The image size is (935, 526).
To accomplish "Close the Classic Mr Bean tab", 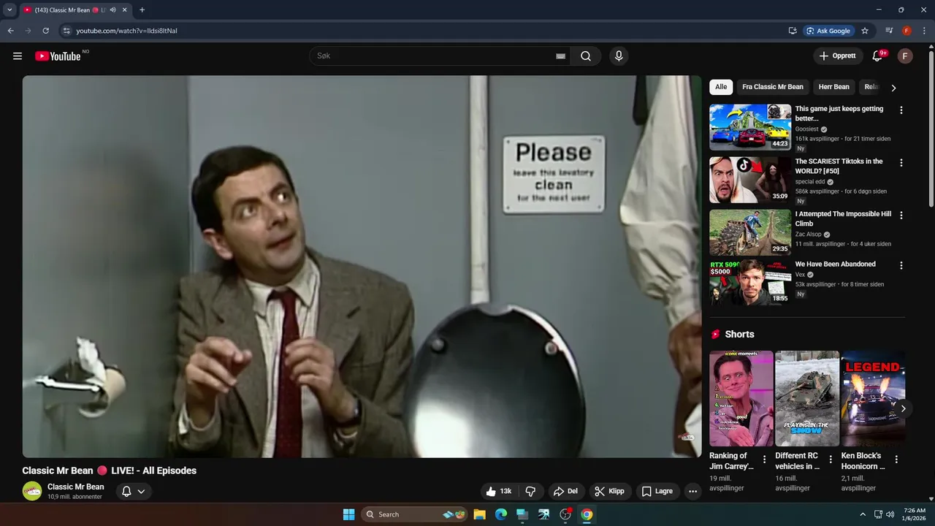I will tap(124, 10).
